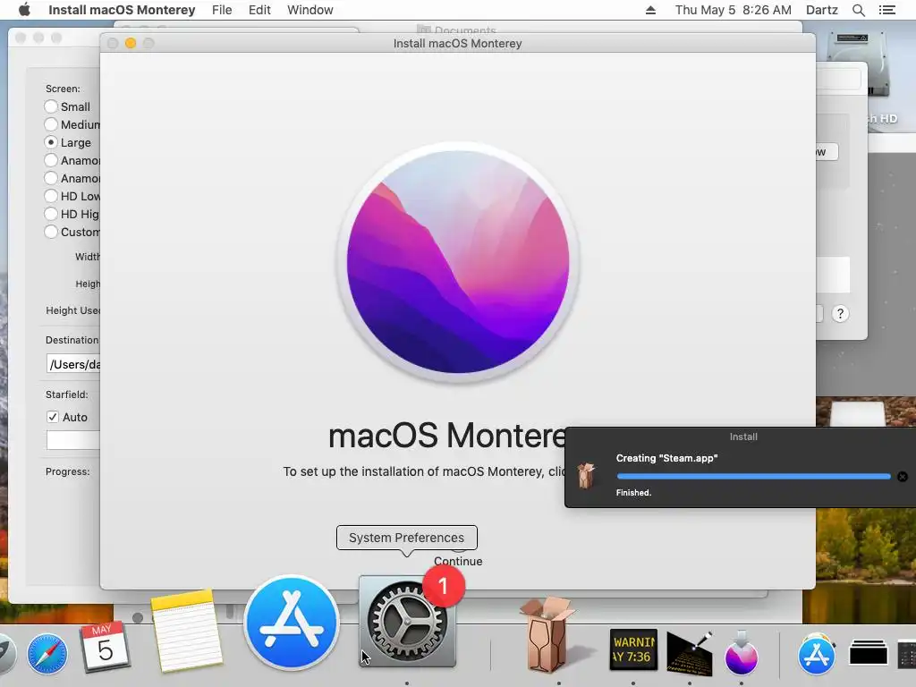Click the Destination path field
Viewport: 916px width, 687px height.
73,364
